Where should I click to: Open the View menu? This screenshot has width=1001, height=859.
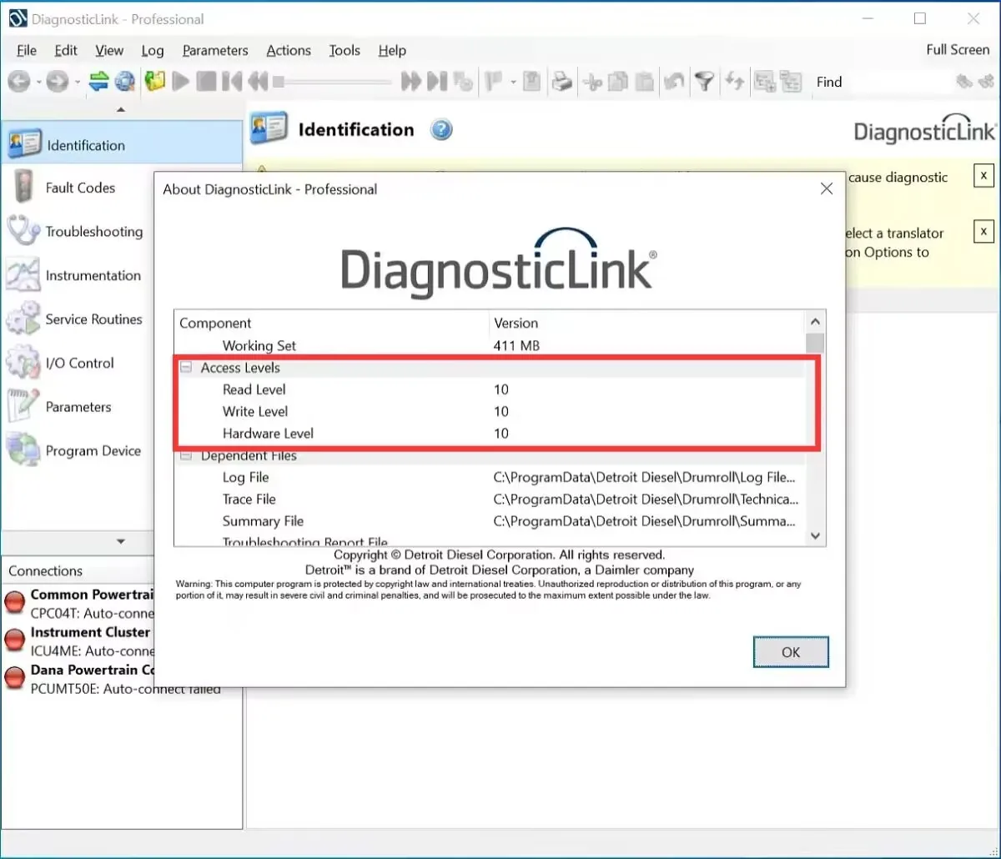coord(109,50)
